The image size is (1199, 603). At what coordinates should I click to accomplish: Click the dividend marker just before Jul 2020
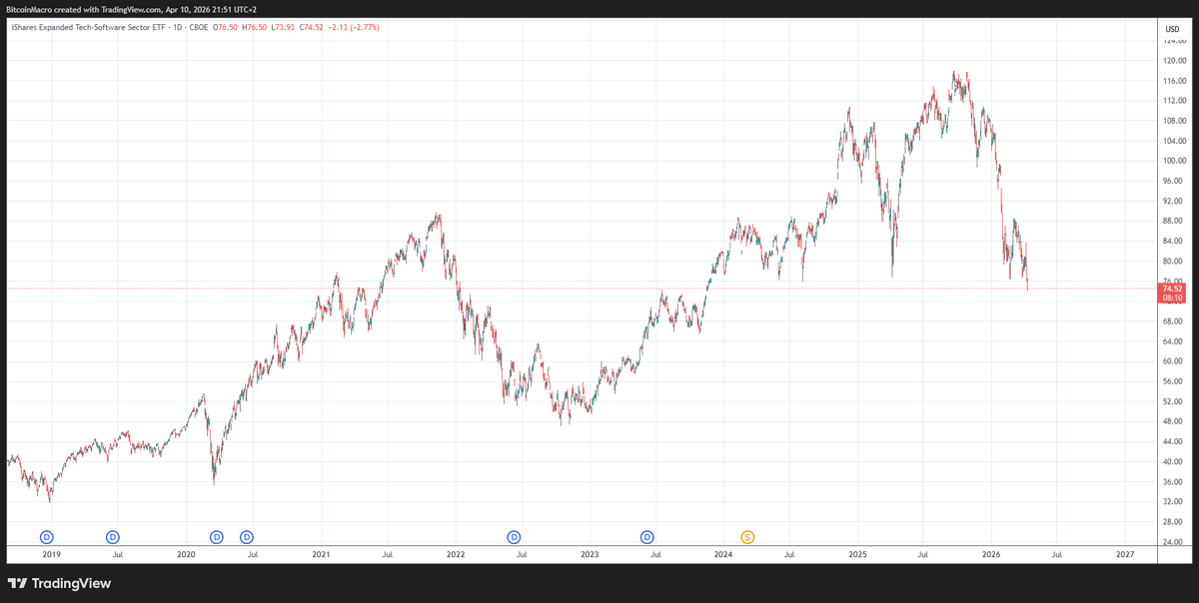(247, 537)
